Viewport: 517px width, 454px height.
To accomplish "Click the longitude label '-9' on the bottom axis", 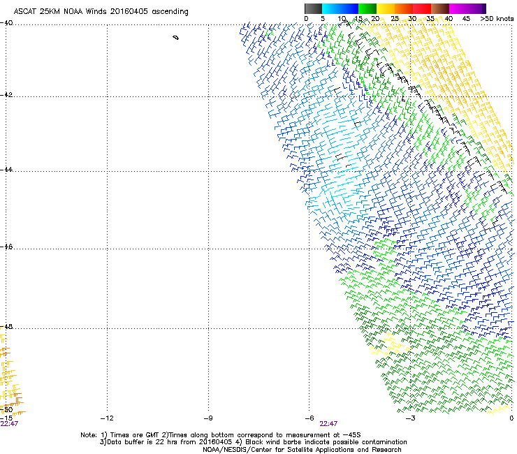I will pos(208,418).
